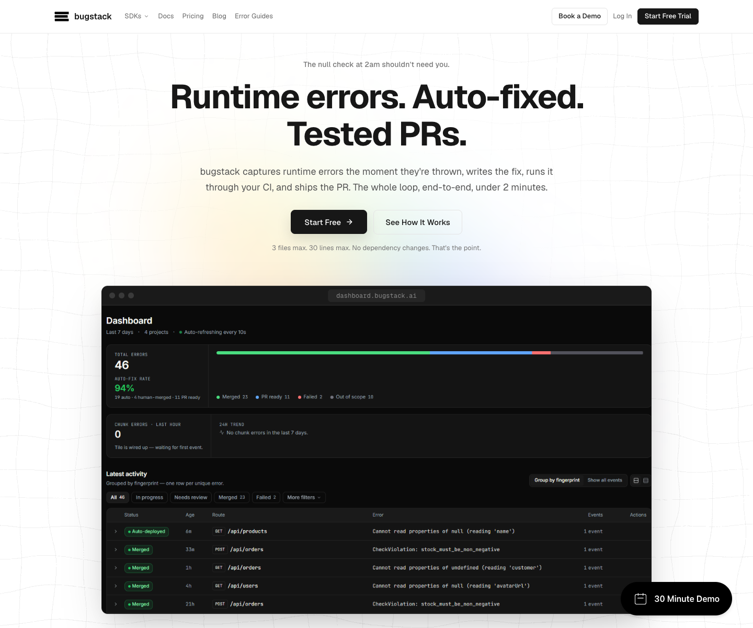Click the green Auto-refreshing status dot
753x628 pixels.
click(x=180, y=332)
